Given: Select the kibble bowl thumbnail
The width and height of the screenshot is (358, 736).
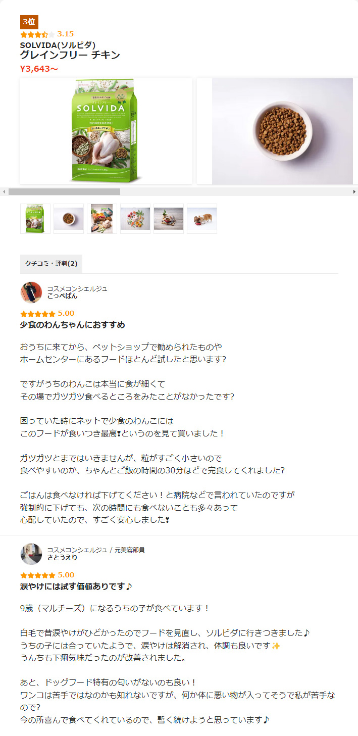Looking at the screenshot, I should 69,219.
